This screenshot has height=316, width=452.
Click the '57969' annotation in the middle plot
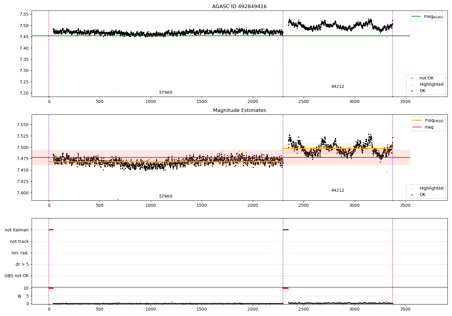165,197
